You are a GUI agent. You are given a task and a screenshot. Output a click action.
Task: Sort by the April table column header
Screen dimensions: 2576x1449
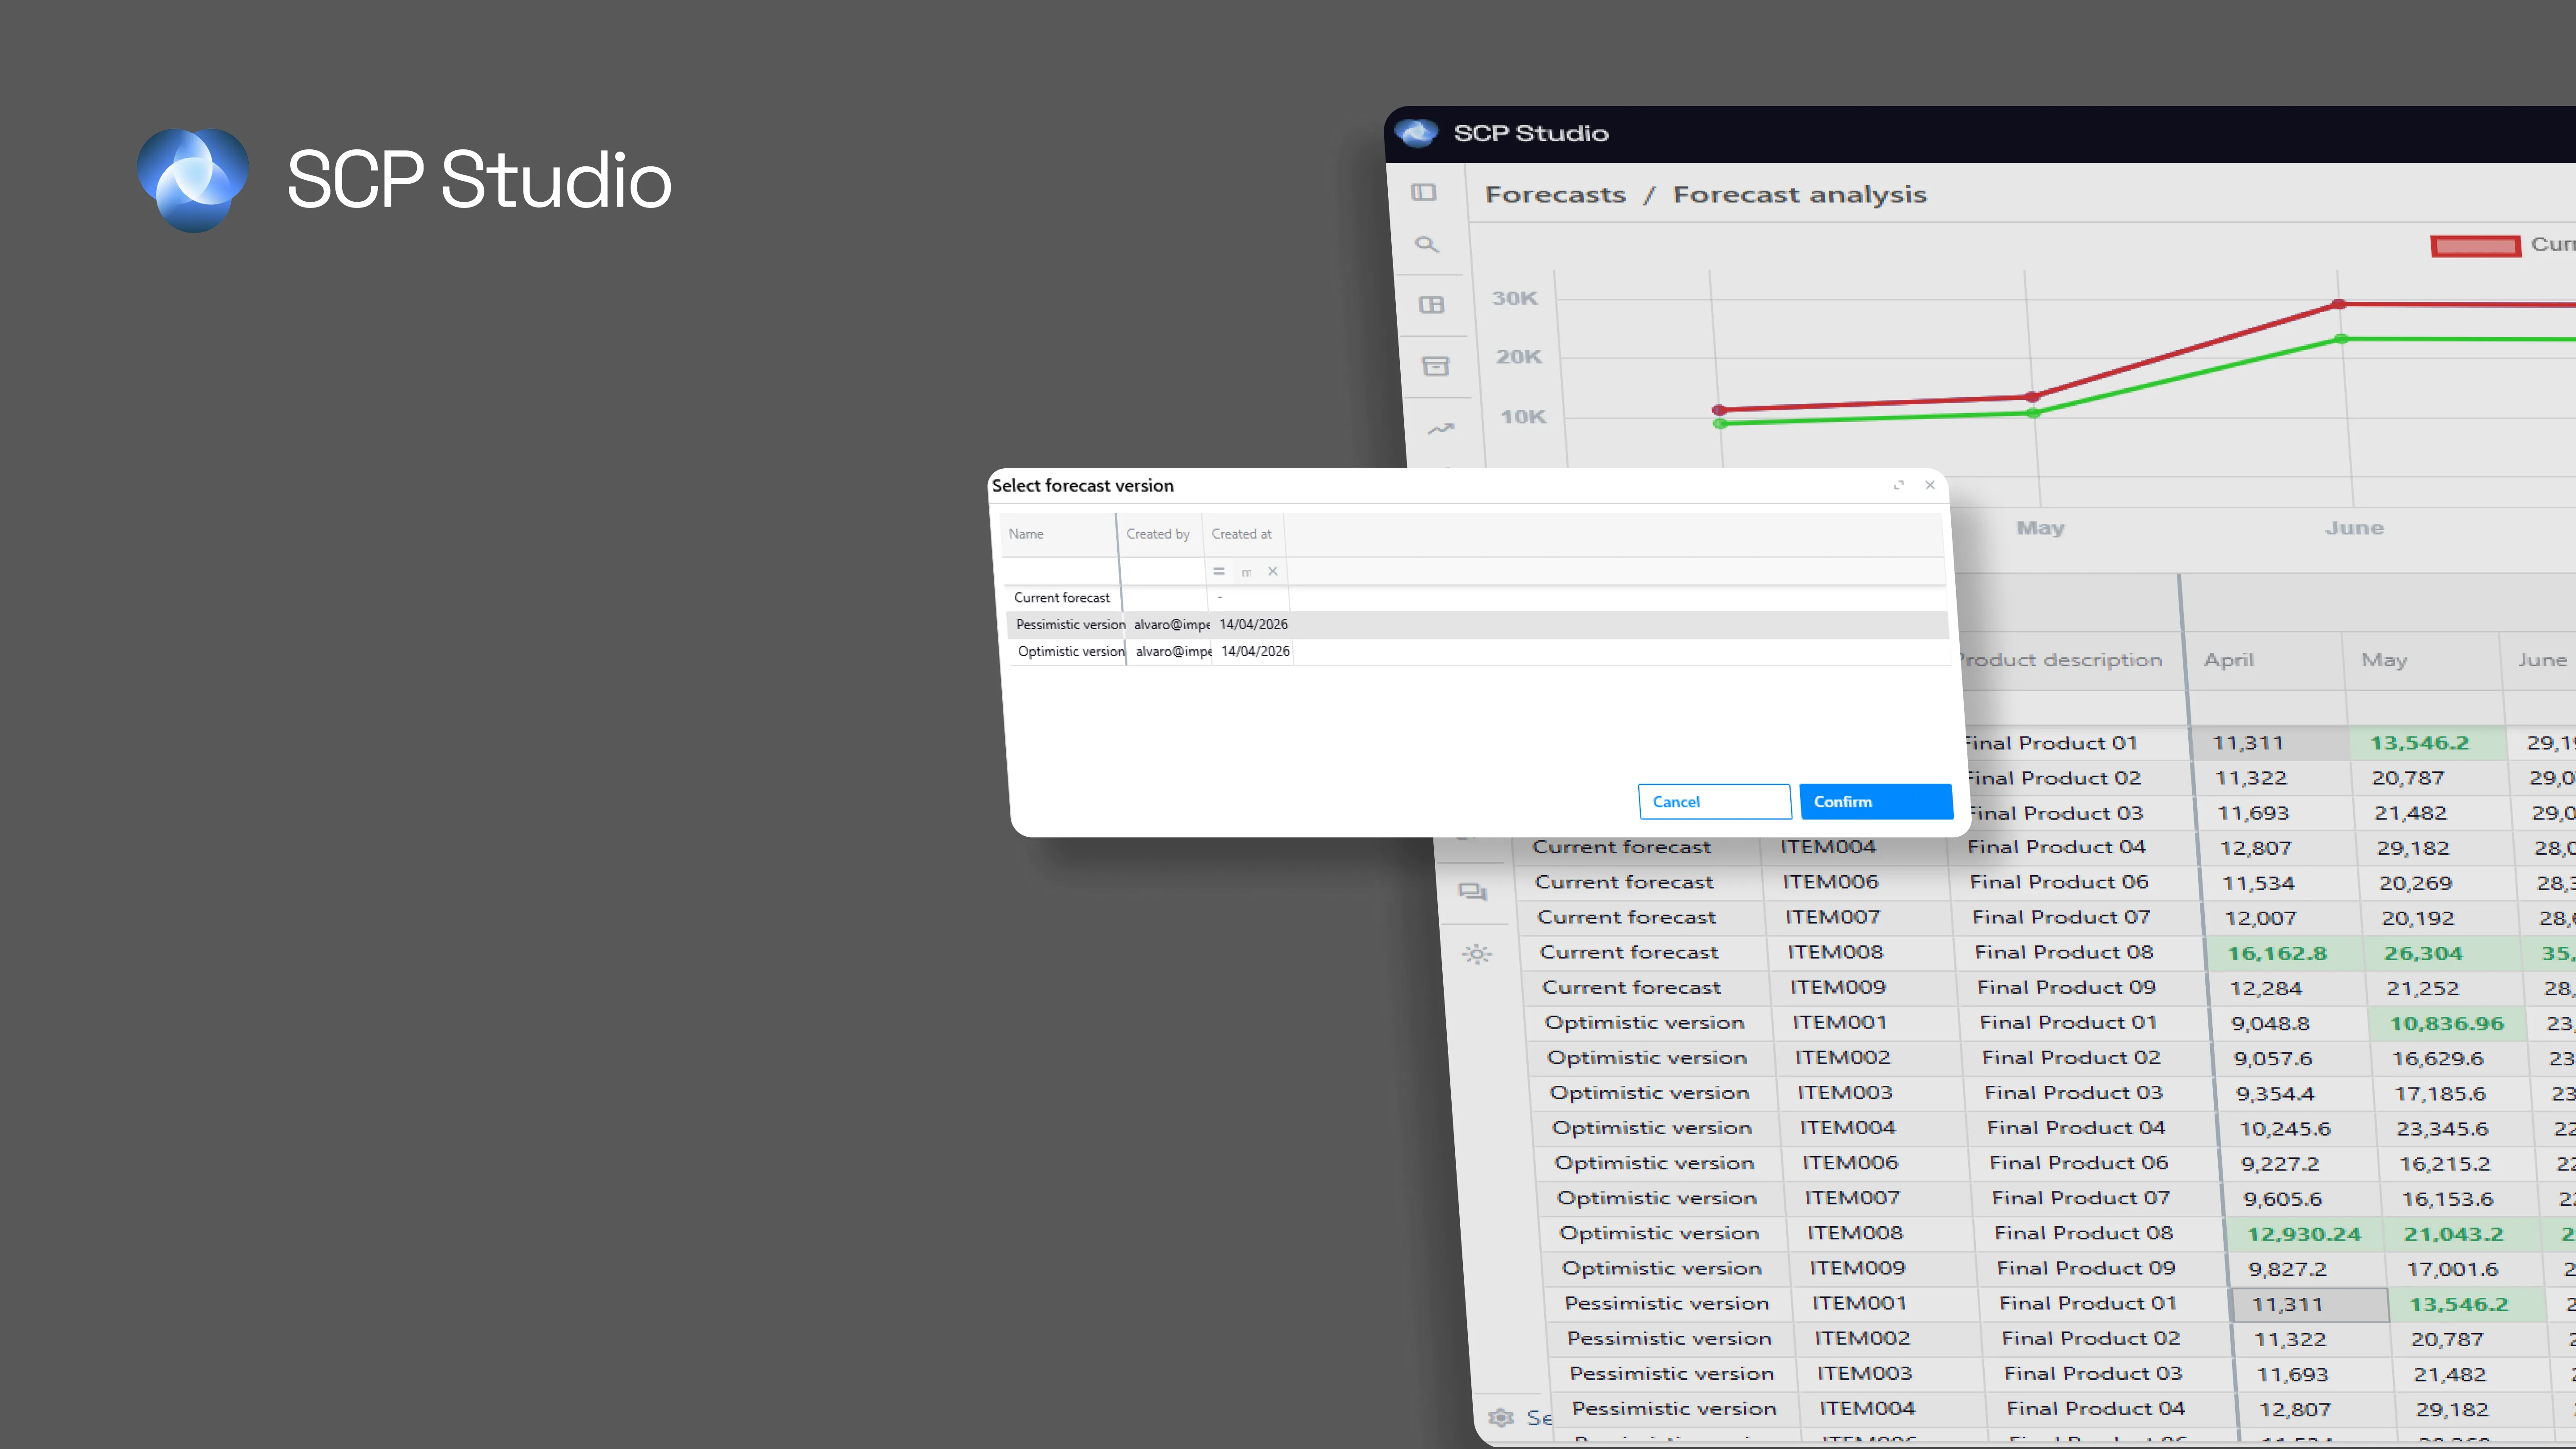[2229, 660]
